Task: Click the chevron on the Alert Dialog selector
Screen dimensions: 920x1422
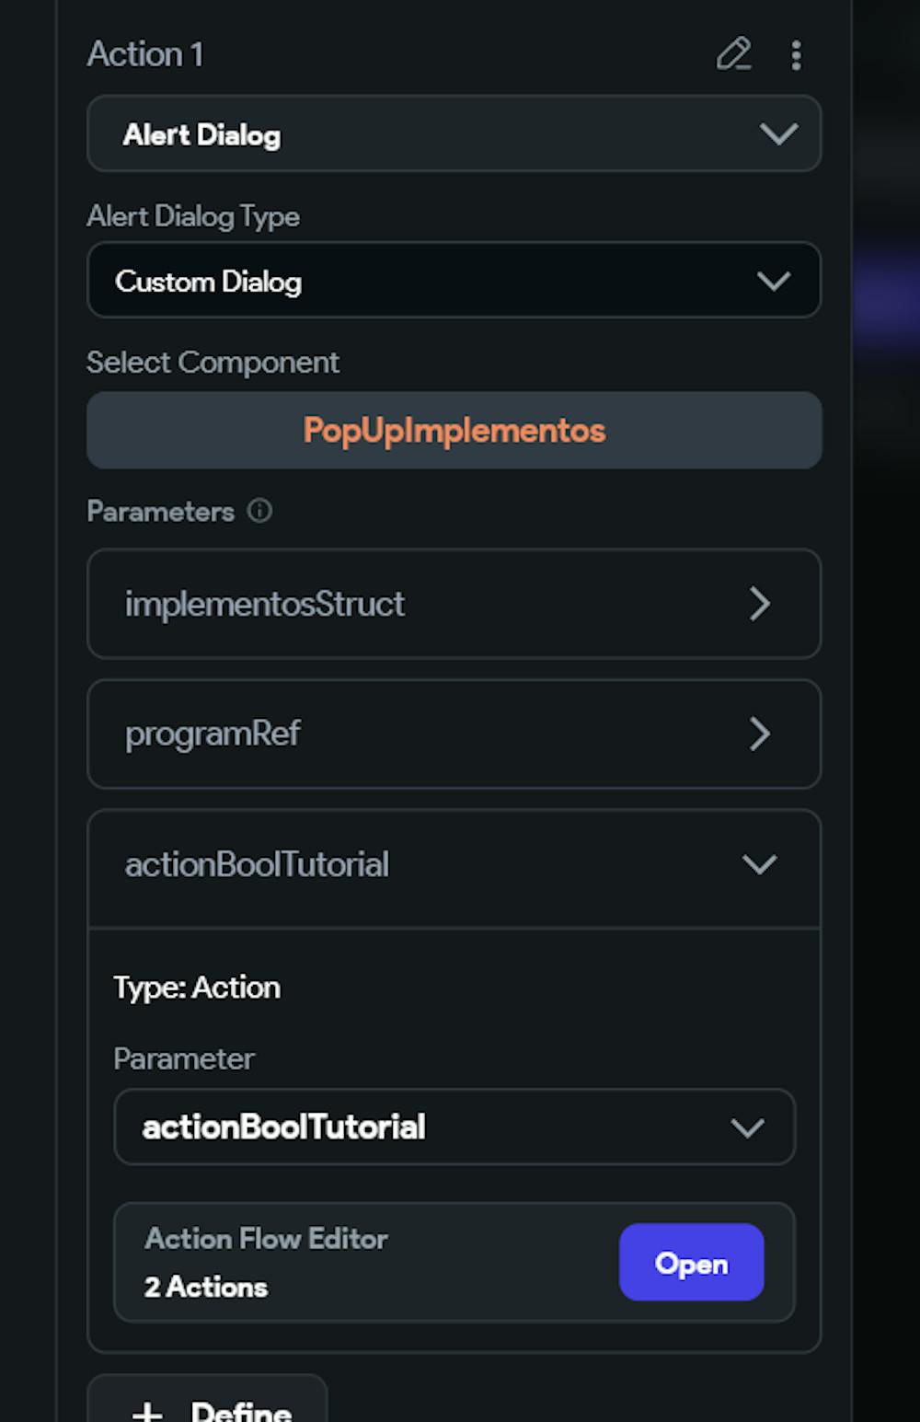Action: tap(779, 134)
